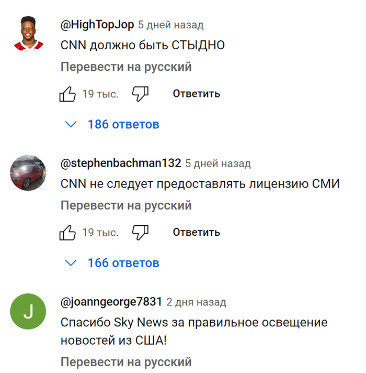Click the chevron beside 186 ответов
This screenshot has height=373, width=366.
point(70,125)
